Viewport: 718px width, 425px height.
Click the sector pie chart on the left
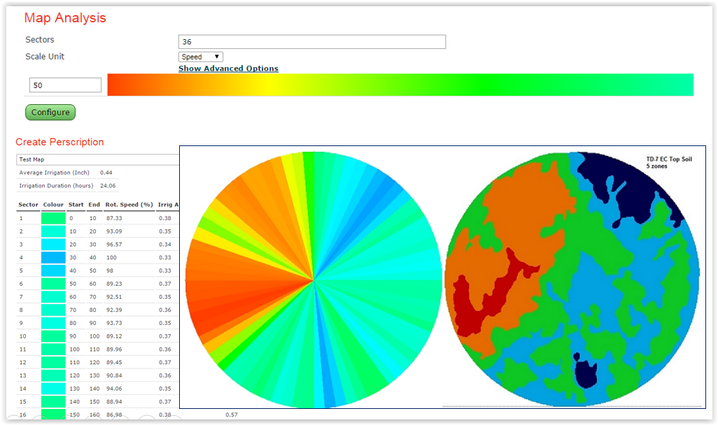coord(314,280)
